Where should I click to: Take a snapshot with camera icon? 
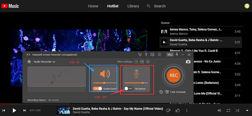[x=188, y=61]
